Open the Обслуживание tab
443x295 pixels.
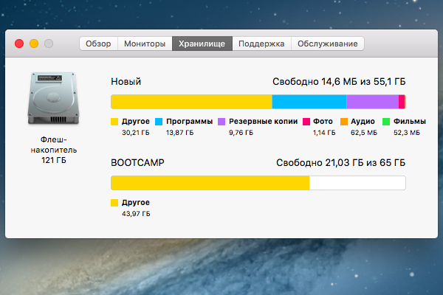(x=327, y=44)
